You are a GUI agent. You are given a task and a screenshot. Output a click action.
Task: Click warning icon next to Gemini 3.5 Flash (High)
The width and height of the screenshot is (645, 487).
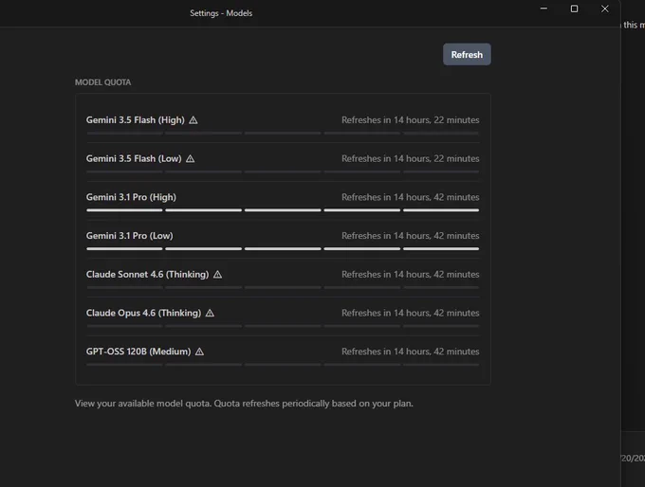[x=193, y=120]
